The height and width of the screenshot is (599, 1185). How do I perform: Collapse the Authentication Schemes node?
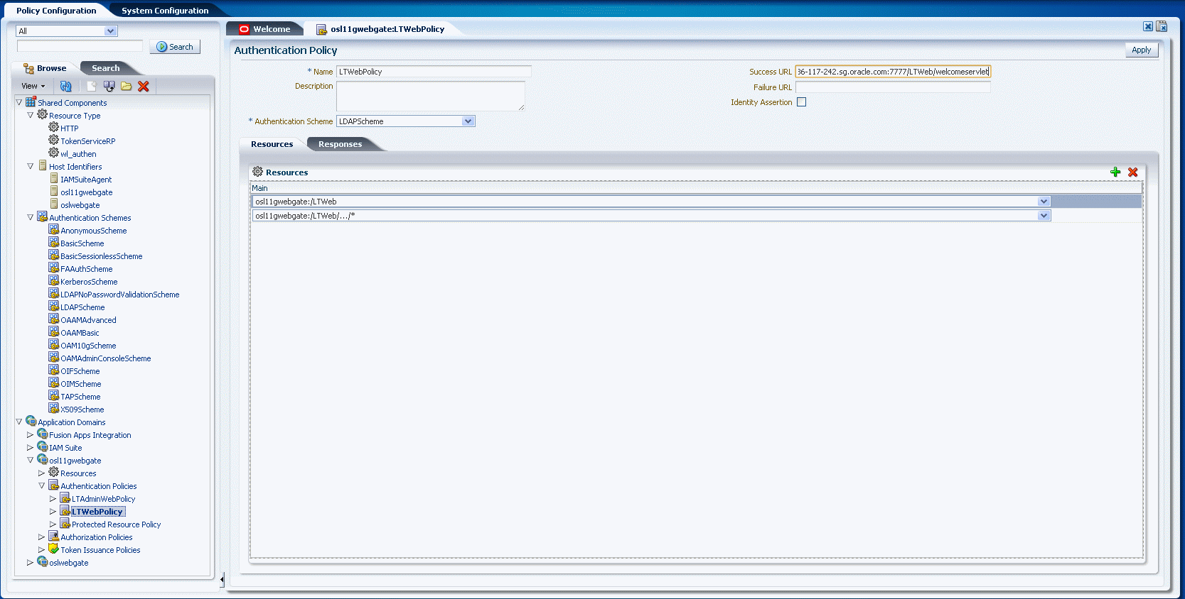(x=31, y=217)
